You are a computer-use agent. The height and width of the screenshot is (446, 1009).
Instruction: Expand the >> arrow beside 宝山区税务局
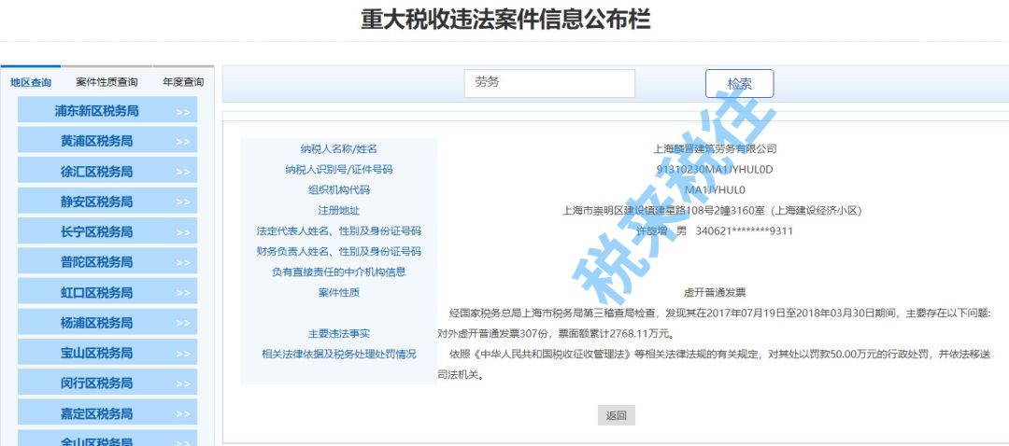[183, 355]
